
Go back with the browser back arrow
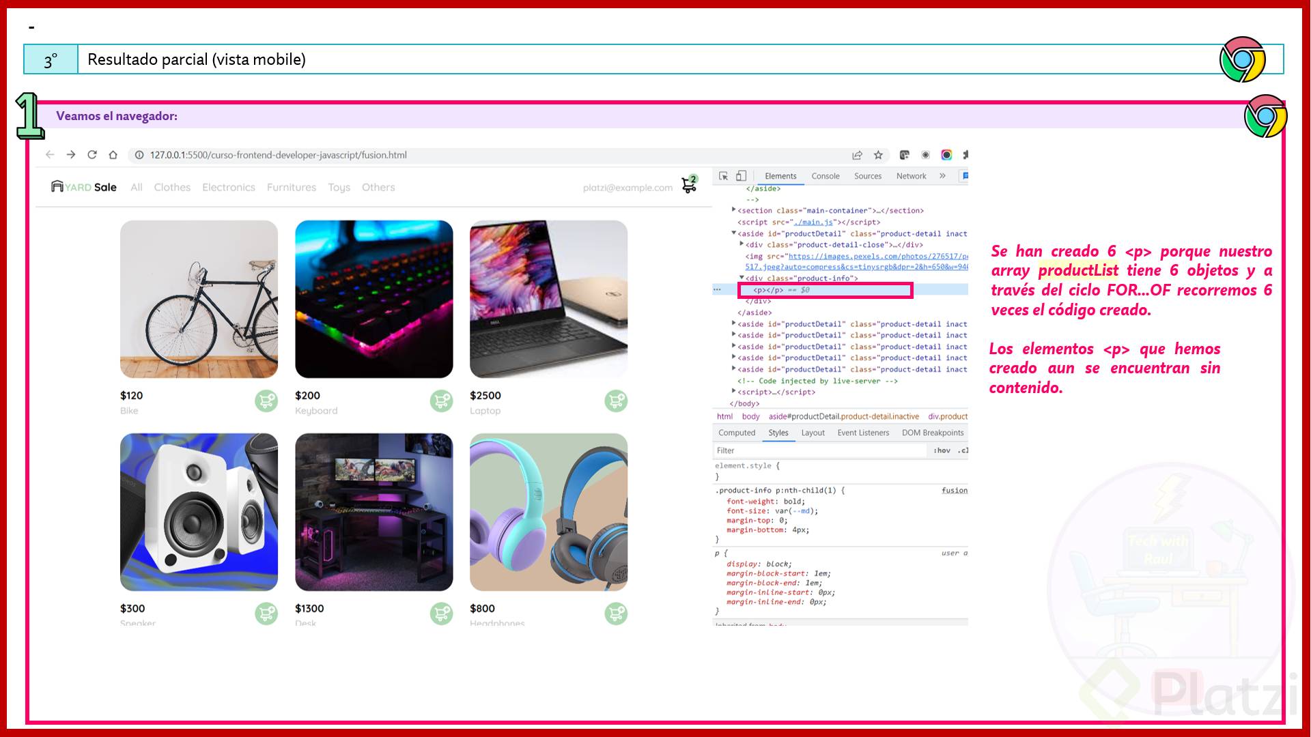click(x=50, y=155)
